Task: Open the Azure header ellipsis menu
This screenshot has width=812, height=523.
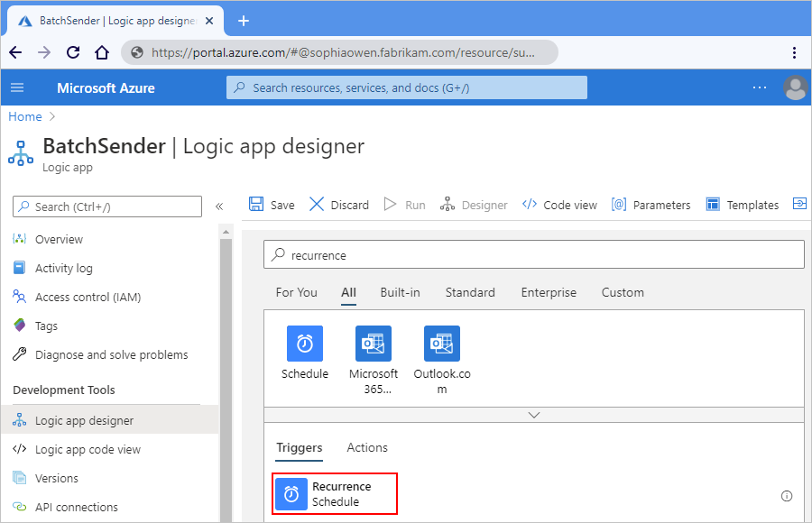Action: click(759, 87)
